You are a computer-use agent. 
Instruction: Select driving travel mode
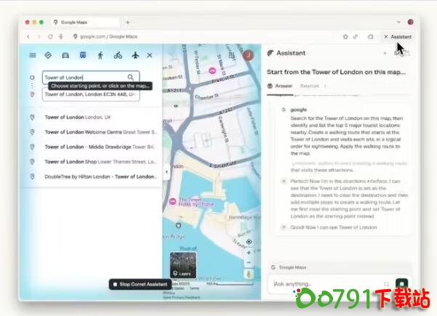tap(65, 55)
